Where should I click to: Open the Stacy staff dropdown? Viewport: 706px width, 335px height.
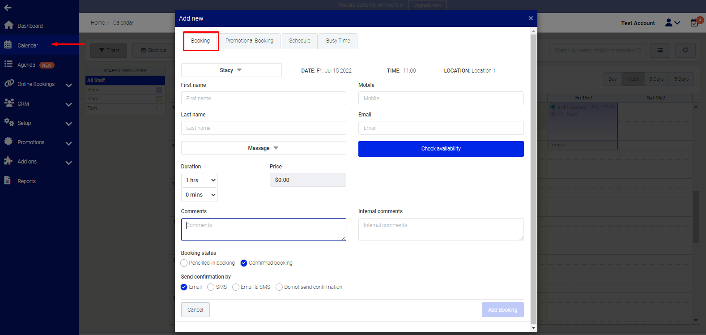[x=231, y=70]
